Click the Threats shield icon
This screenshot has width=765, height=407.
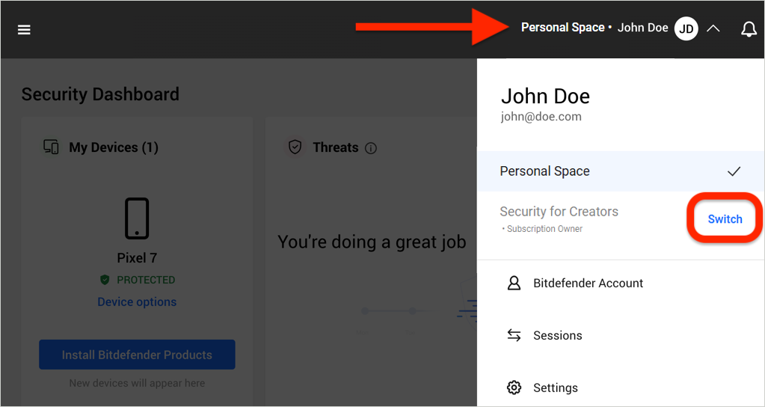295,147
